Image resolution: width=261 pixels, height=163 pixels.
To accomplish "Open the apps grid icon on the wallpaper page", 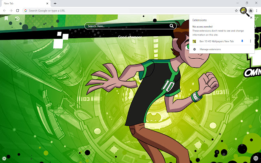I will click(x=256, y=158).
